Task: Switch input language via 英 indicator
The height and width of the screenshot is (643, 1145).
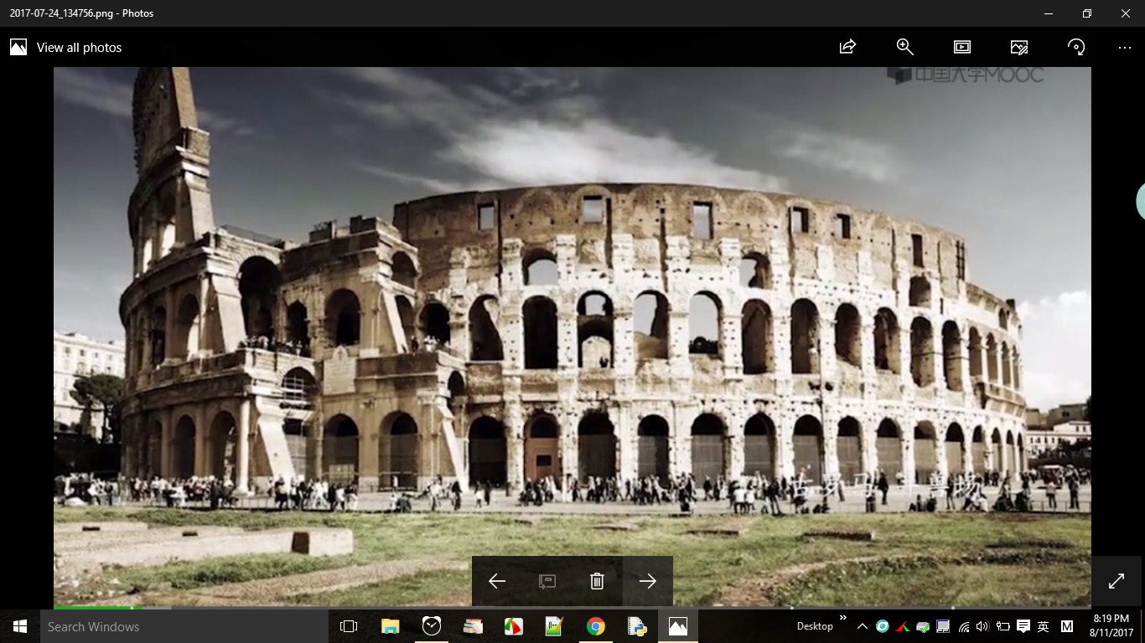Action: point(1044,626)
